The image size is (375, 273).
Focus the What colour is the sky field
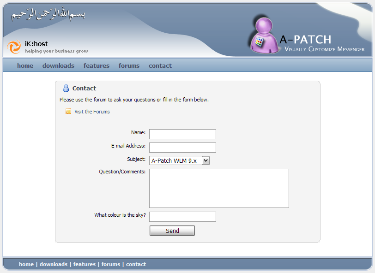[183, 217]
